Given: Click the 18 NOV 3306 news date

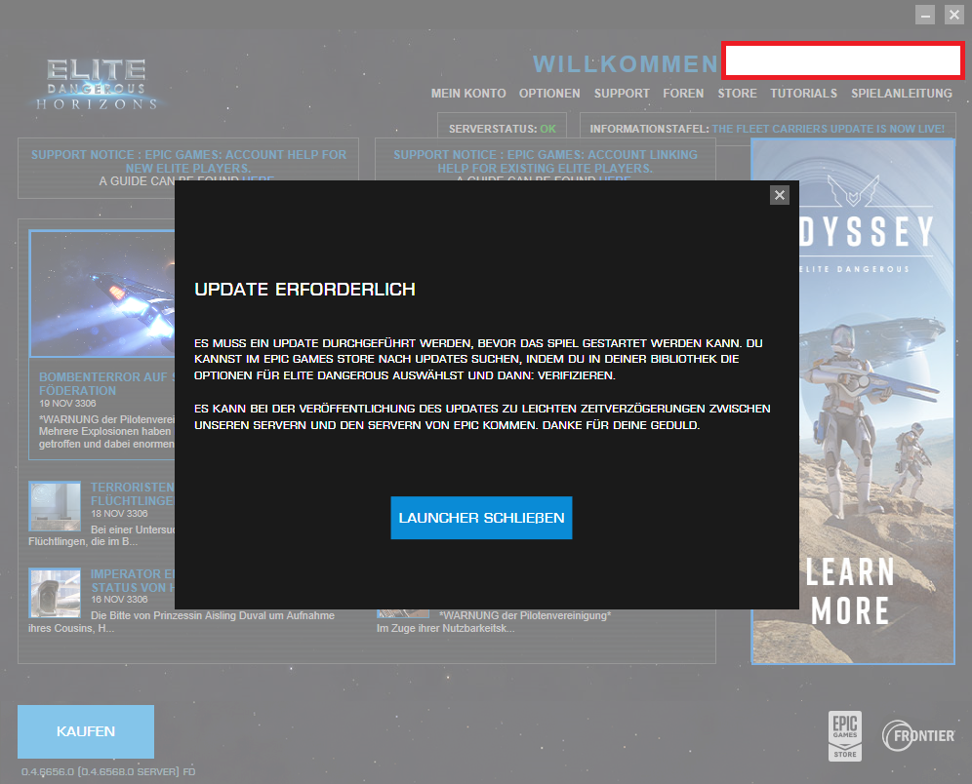Looking at the screenshot, I should click(119, 513).
